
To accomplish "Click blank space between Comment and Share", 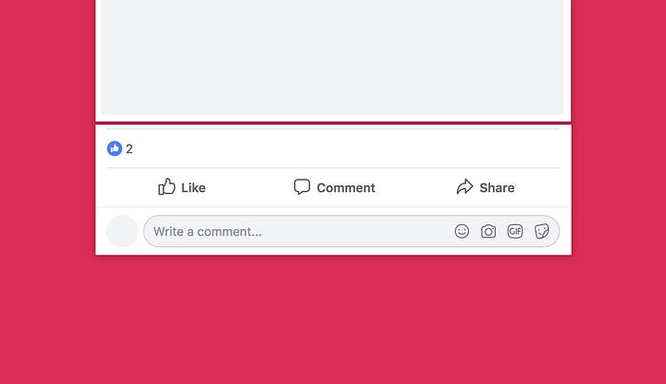I will (x=416, y=187).
